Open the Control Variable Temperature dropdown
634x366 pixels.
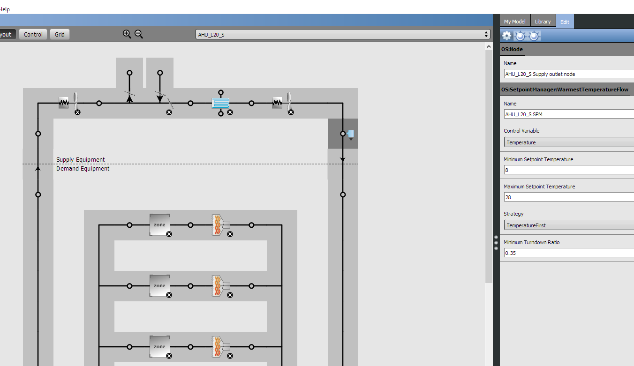pos(569,142)
